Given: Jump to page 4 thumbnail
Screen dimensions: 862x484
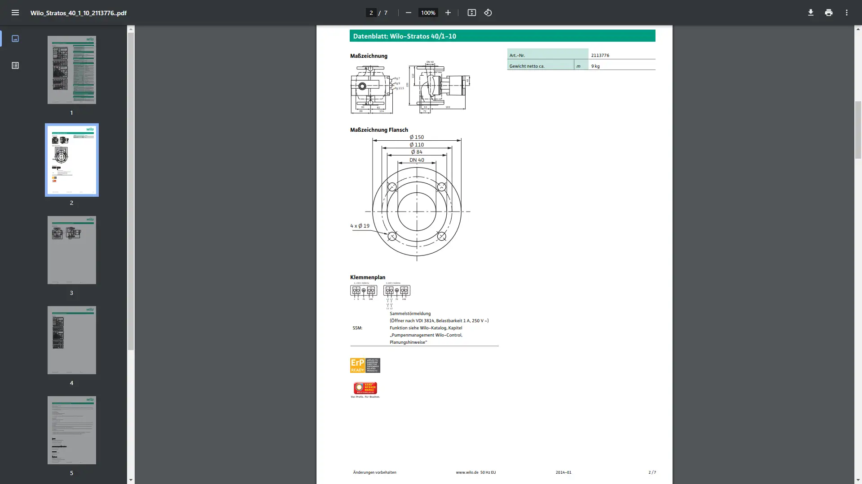Looking at the screenshot, I should (72, 340).
